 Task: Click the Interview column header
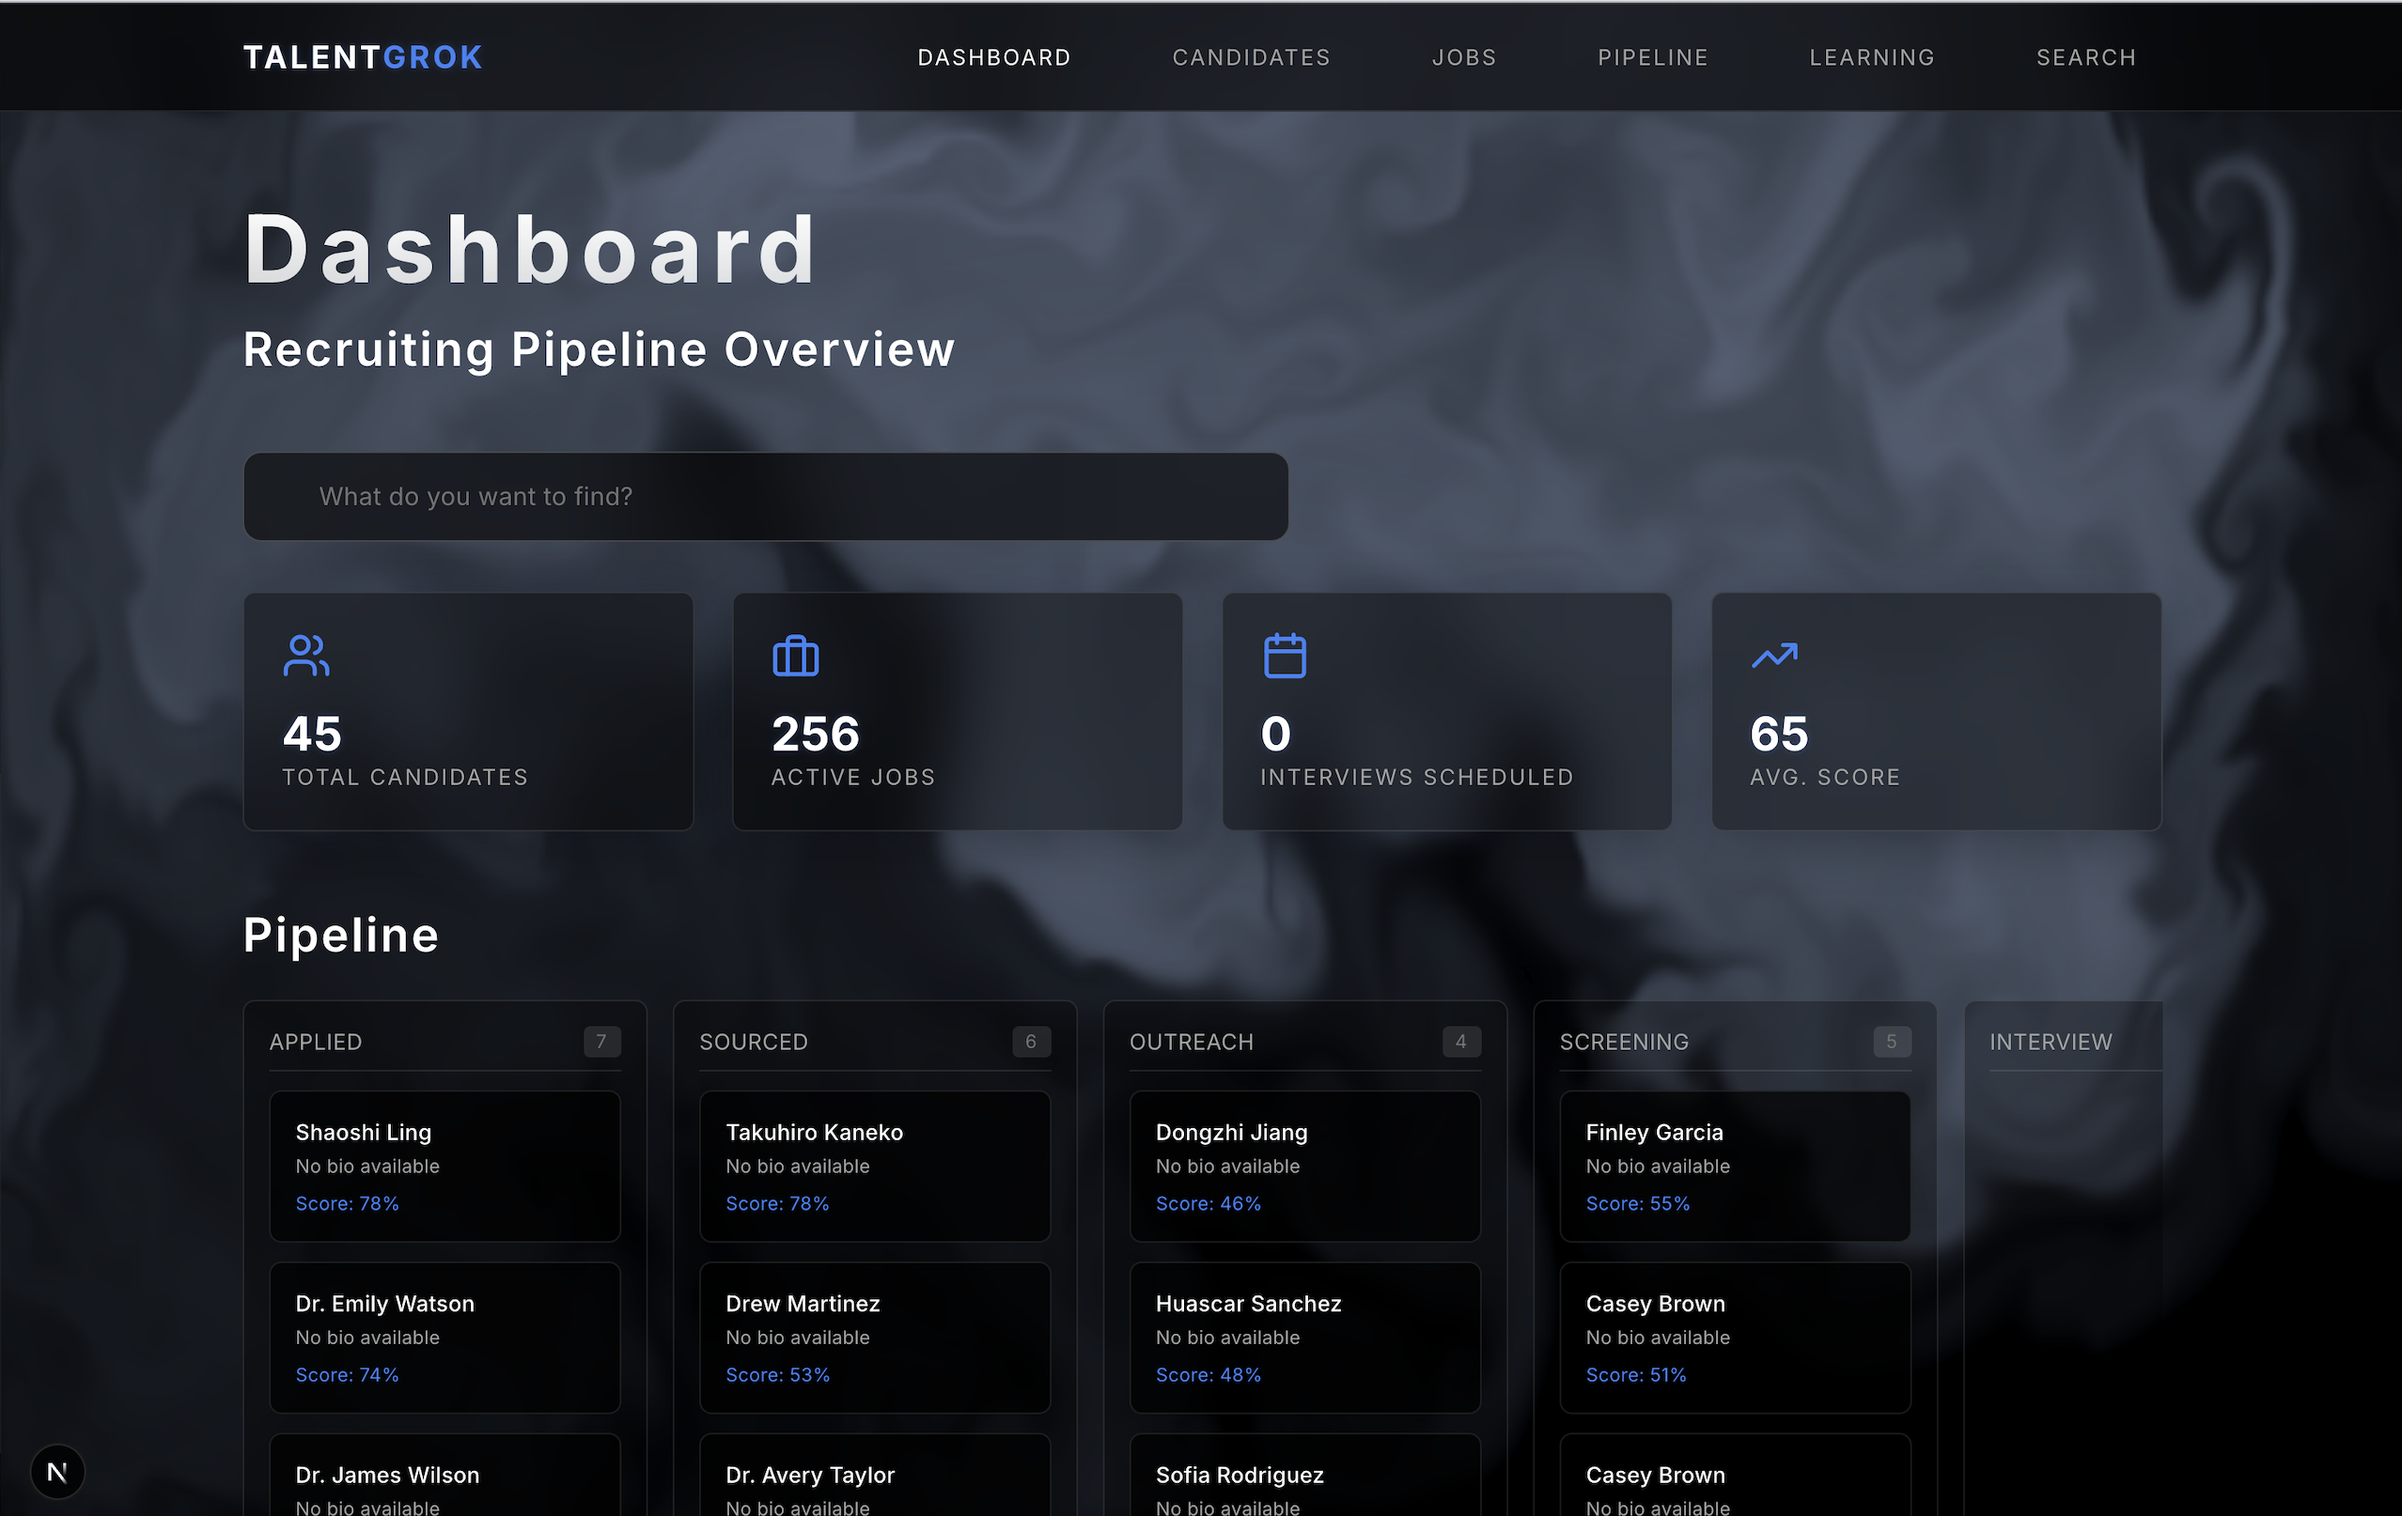pos(2050,1042)
